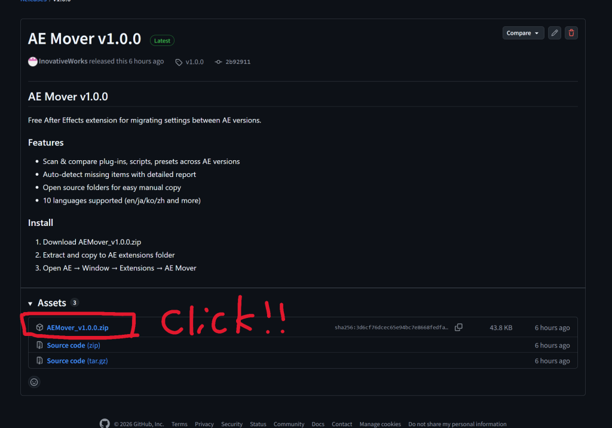Image resolution: width=612 pixels, height=428 pixels.
Task: Click Manage cookies in footer
Action: 380,424
